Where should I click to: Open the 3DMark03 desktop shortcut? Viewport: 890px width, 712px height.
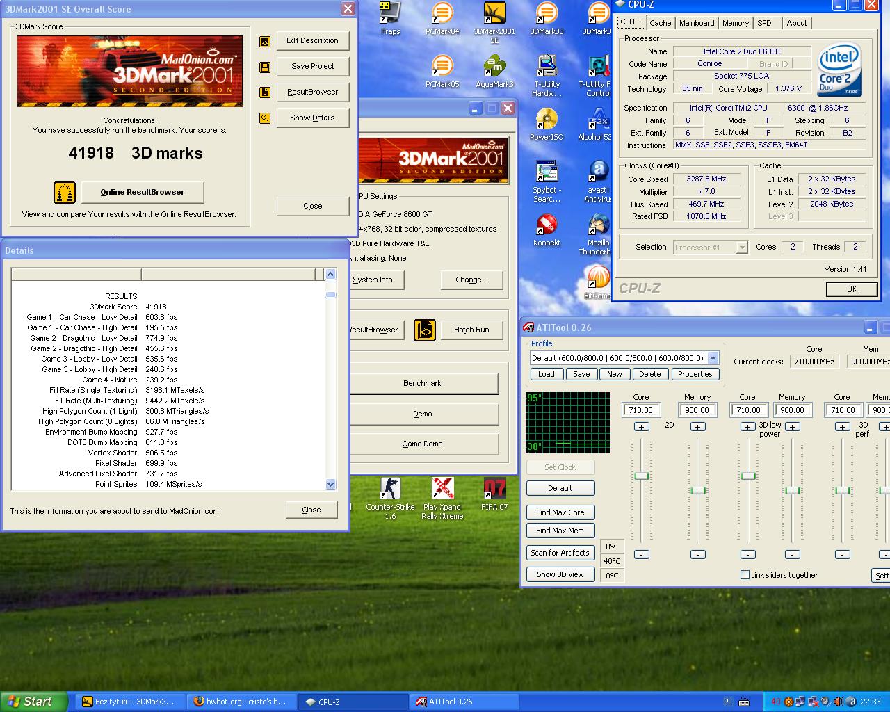tap(547, 18)
